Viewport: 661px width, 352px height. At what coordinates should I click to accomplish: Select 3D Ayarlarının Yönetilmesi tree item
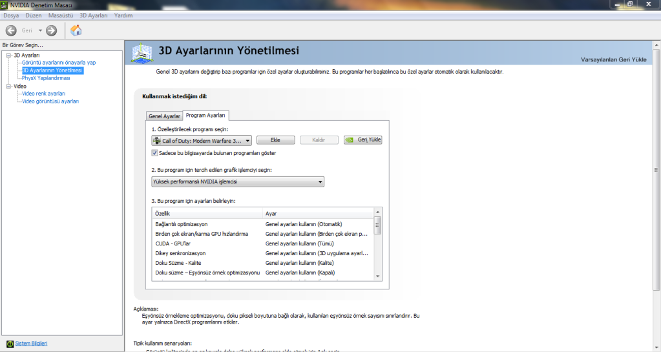(x=52, y=70)
